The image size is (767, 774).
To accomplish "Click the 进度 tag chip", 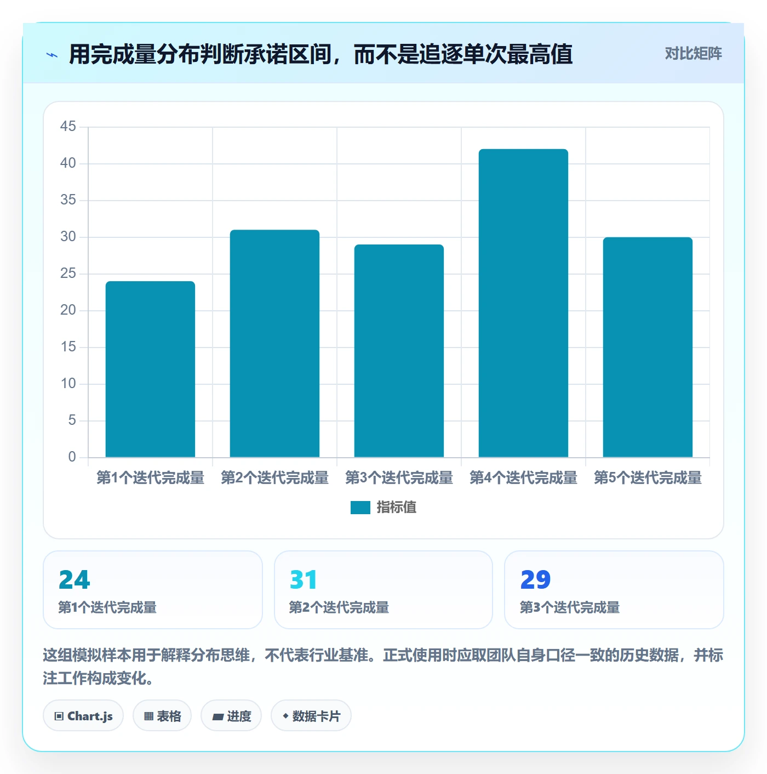I will [231, 716].
